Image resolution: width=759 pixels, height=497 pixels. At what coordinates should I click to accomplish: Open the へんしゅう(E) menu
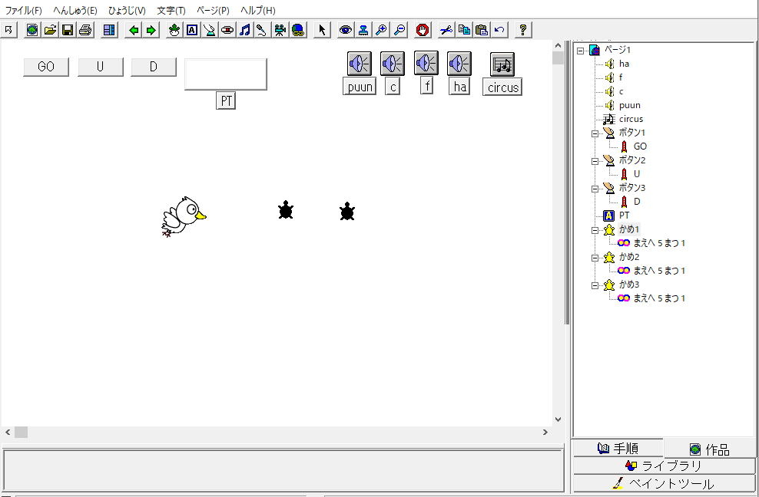(x=75, y=10)
